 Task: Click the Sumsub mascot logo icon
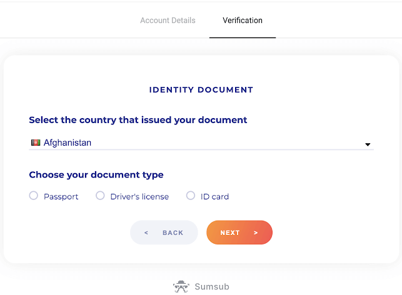(x=181, y=287)
